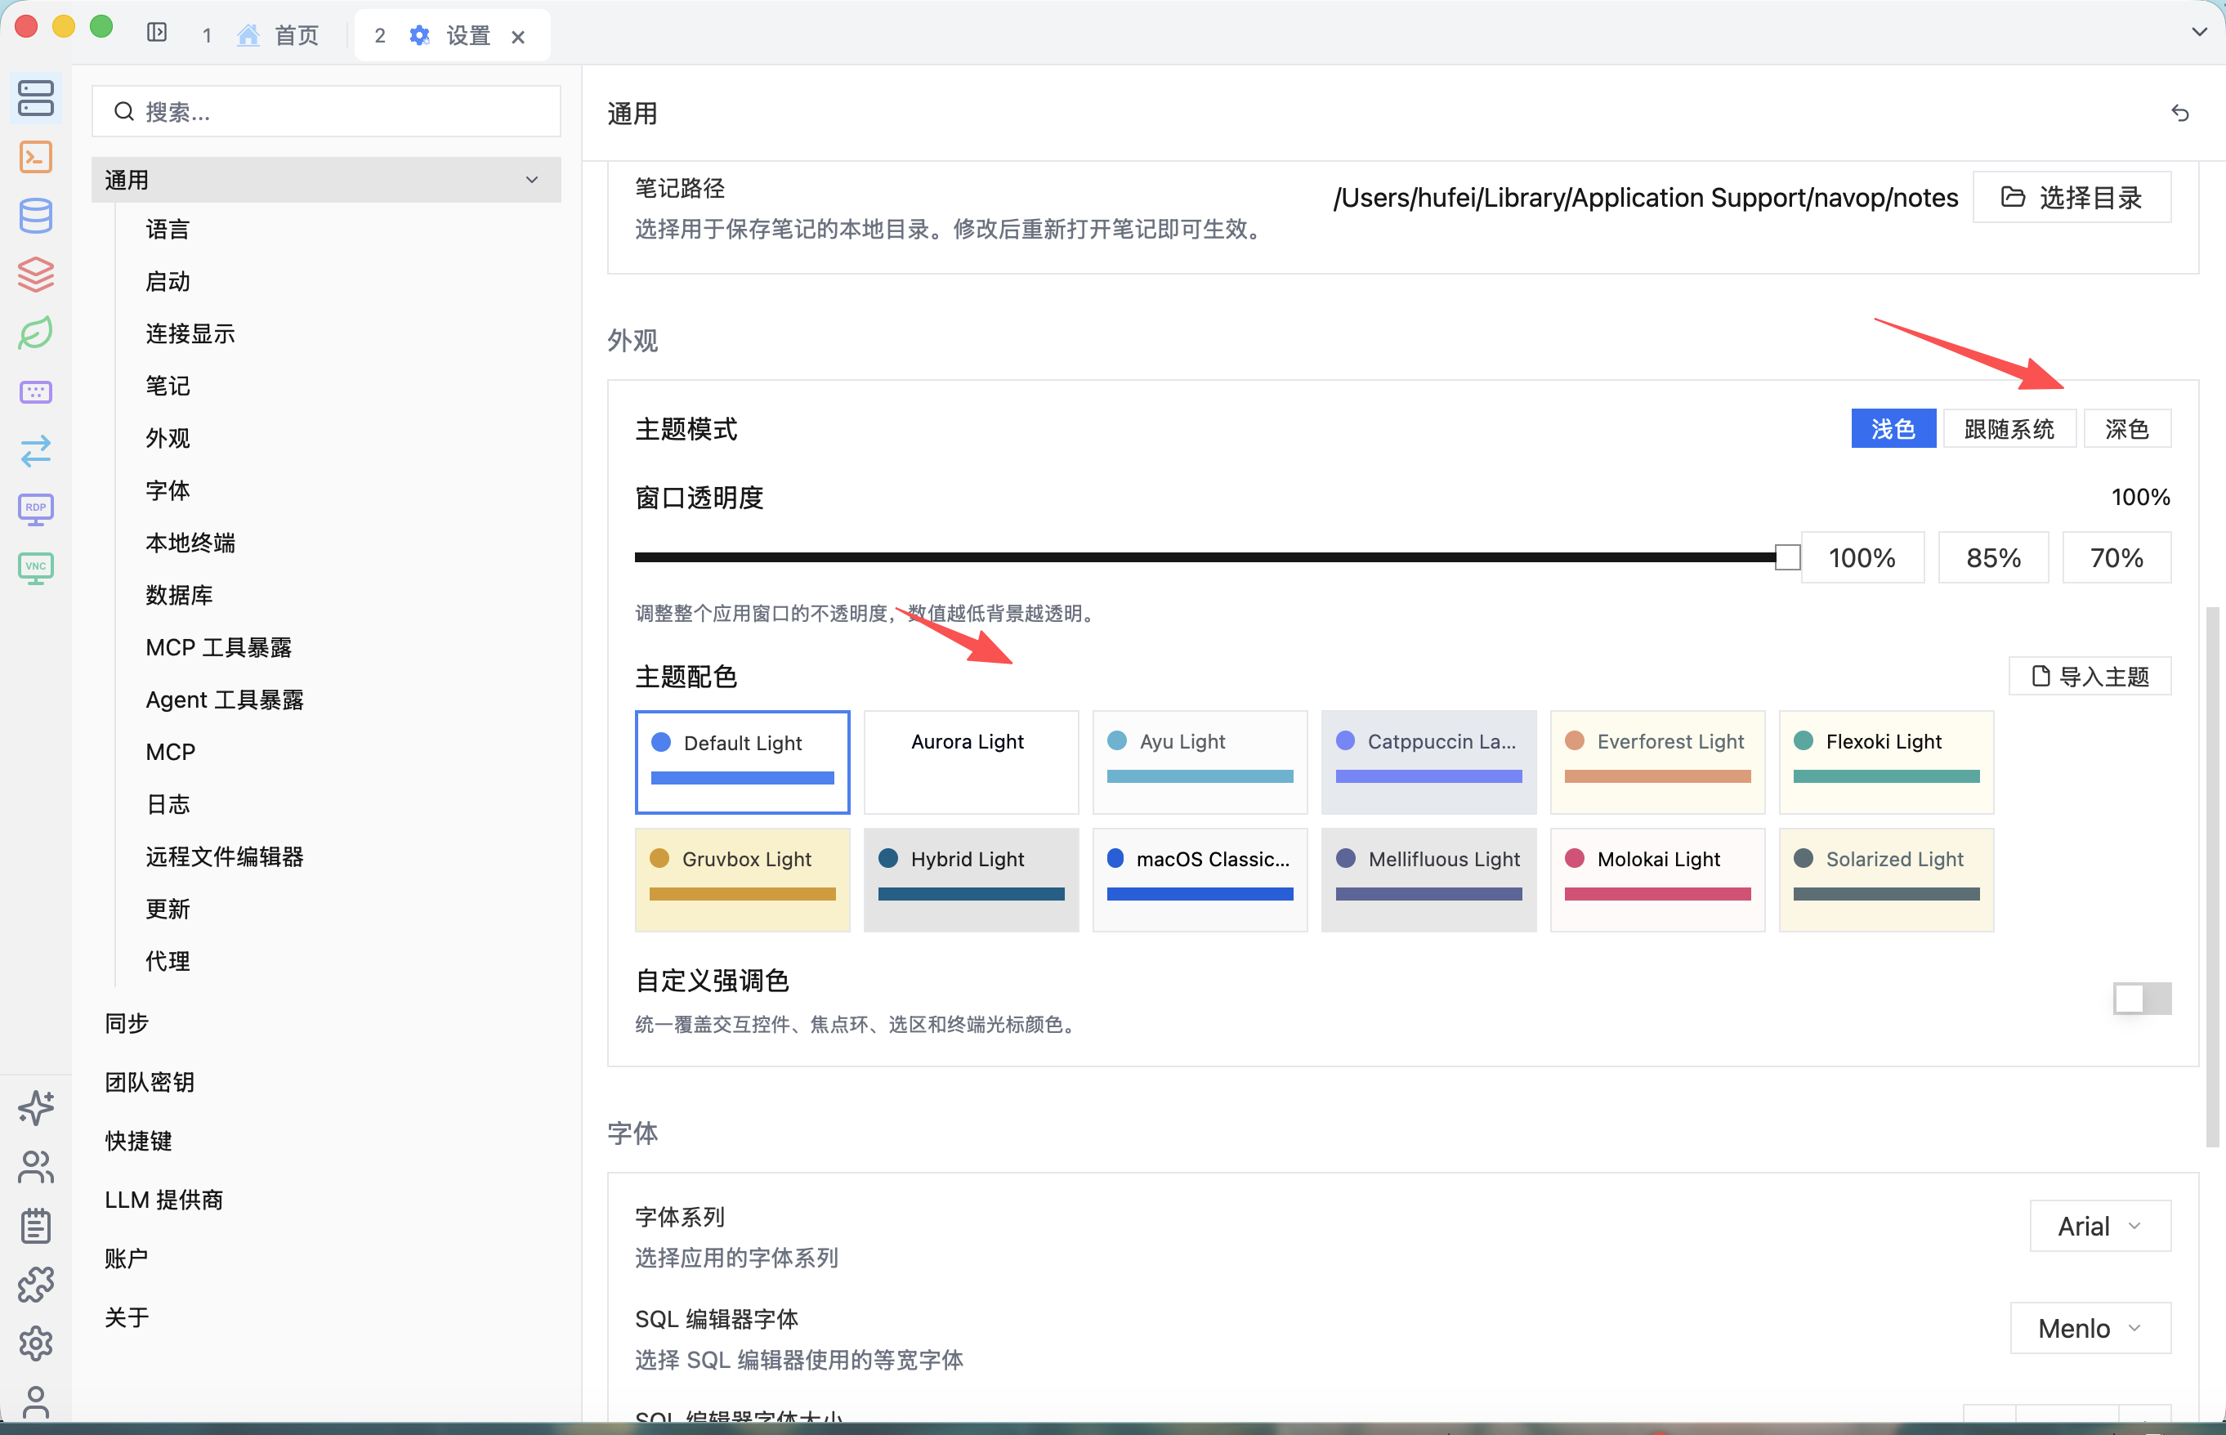This screenshot has width=2226, height=1435.
Task: Expand tab list chevron at top right
Action: click(2199, 31)
